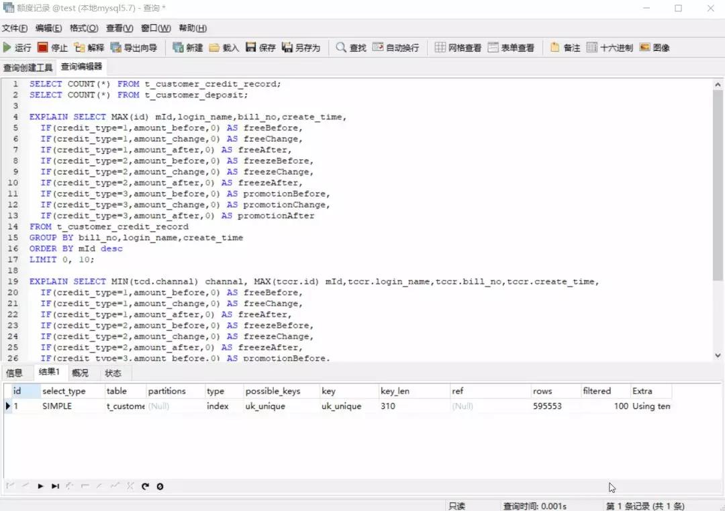Click the 解释 explain toolbar icon
This screenshot has width=725, height=511.
pyautogui.click(x=89, y=48)
